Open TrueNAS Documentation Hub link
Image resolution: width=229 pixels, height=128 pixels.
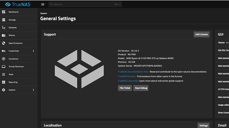tap(133, 72)
